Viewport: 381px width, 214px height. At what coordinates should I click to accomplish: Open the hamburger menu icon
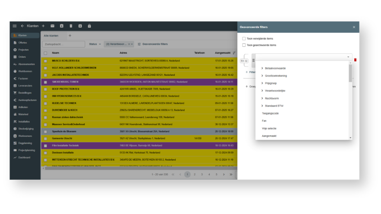tap(15, 26)
